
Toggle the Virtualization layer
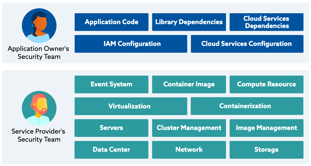click(131, 106)
